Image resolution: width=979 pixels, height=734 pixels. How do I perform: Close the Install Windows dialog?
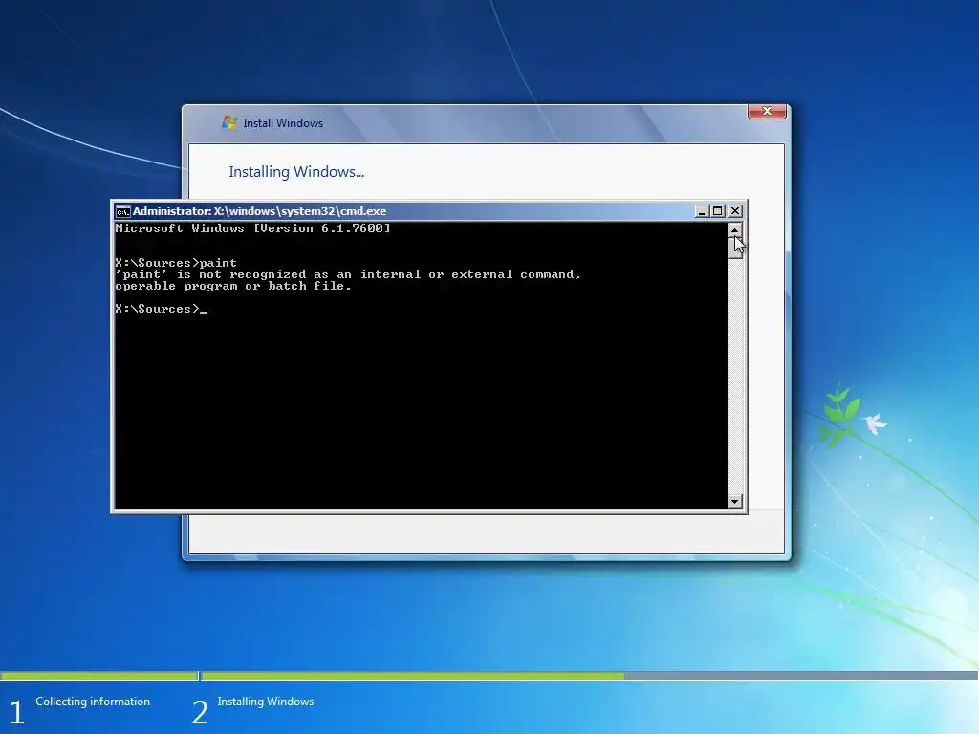(767, 111)
